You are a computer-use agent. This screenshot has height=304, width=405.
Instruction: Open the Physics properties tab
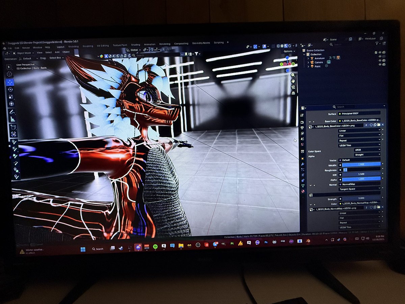coord(303,175)
